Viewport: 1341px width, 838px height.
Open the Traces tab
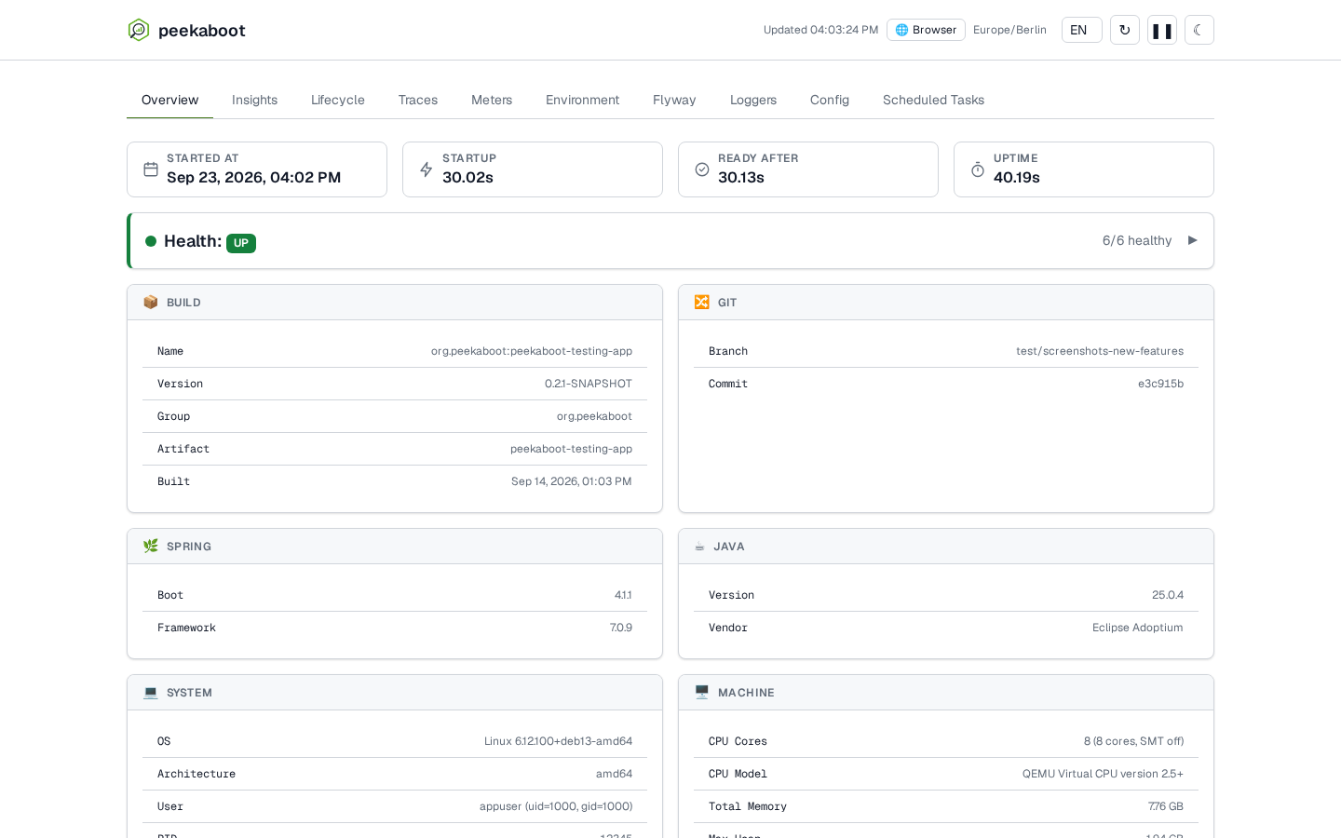coord(418,100)
